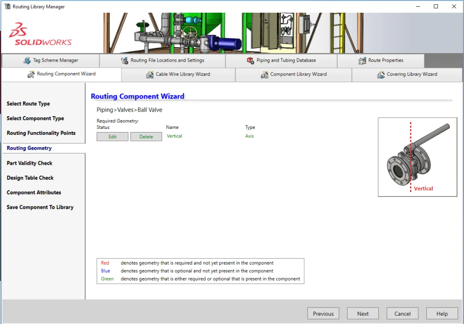Image resolution: width=464 pixels, height=324 pixels.
Task: Click the Covering Library Wizard icon
Action: 381,74
